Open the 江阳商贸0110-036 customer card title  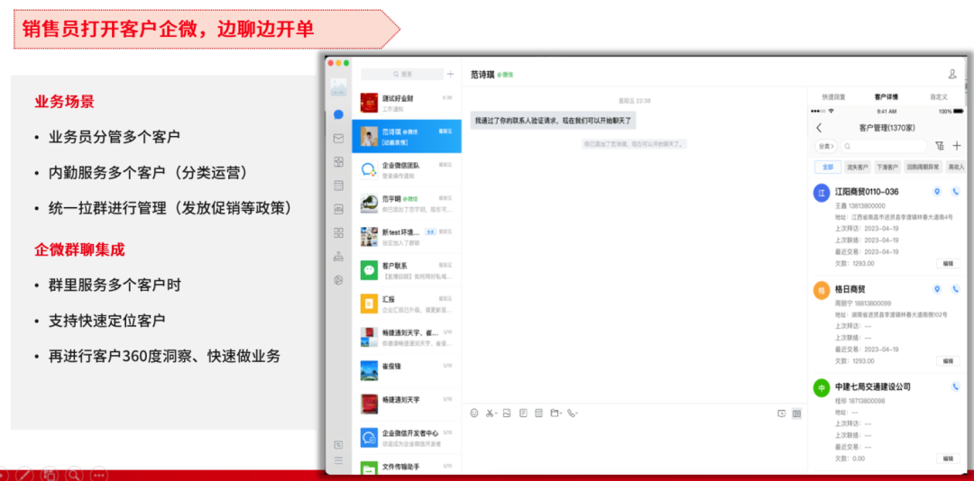click(x=867, y=192)
